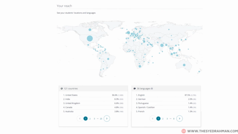This screenshot has width=238, height=134.
Task: Click the globe icon beside 121 countries
Action: point(62,89)
